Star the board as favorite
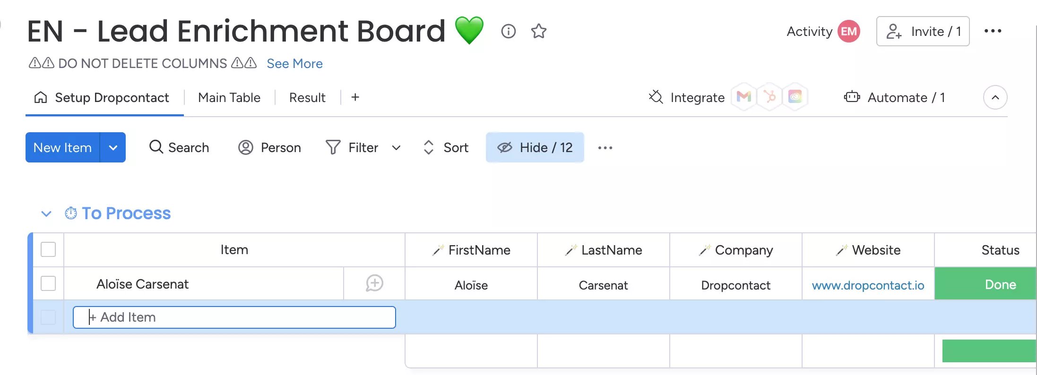The height and width of the screenshot is (375, 1037). coord(538,31)
